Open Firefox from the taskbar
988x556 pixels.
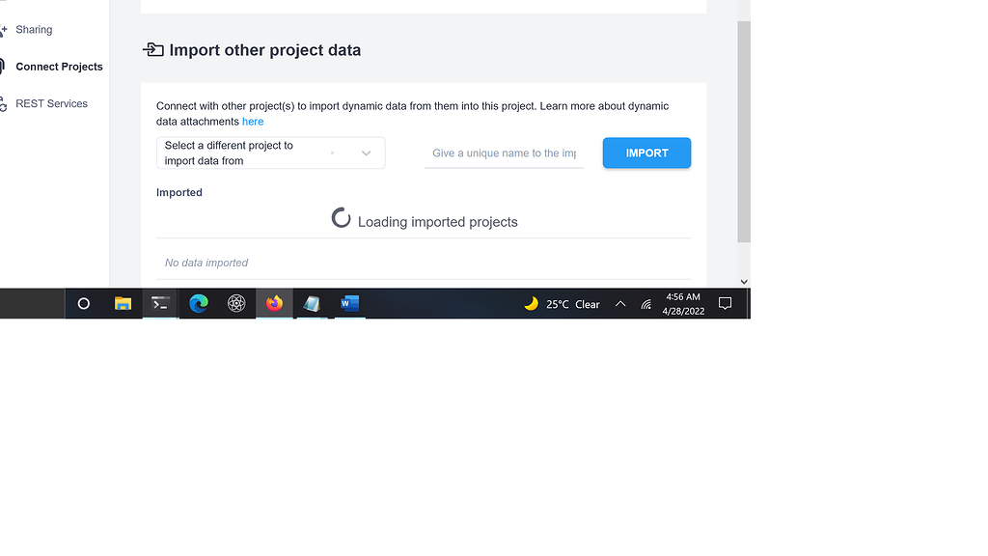(274, 303)
